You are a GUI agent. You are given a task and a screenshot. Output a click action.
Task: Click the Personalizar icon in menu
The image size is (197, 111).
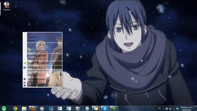(25, 86)
